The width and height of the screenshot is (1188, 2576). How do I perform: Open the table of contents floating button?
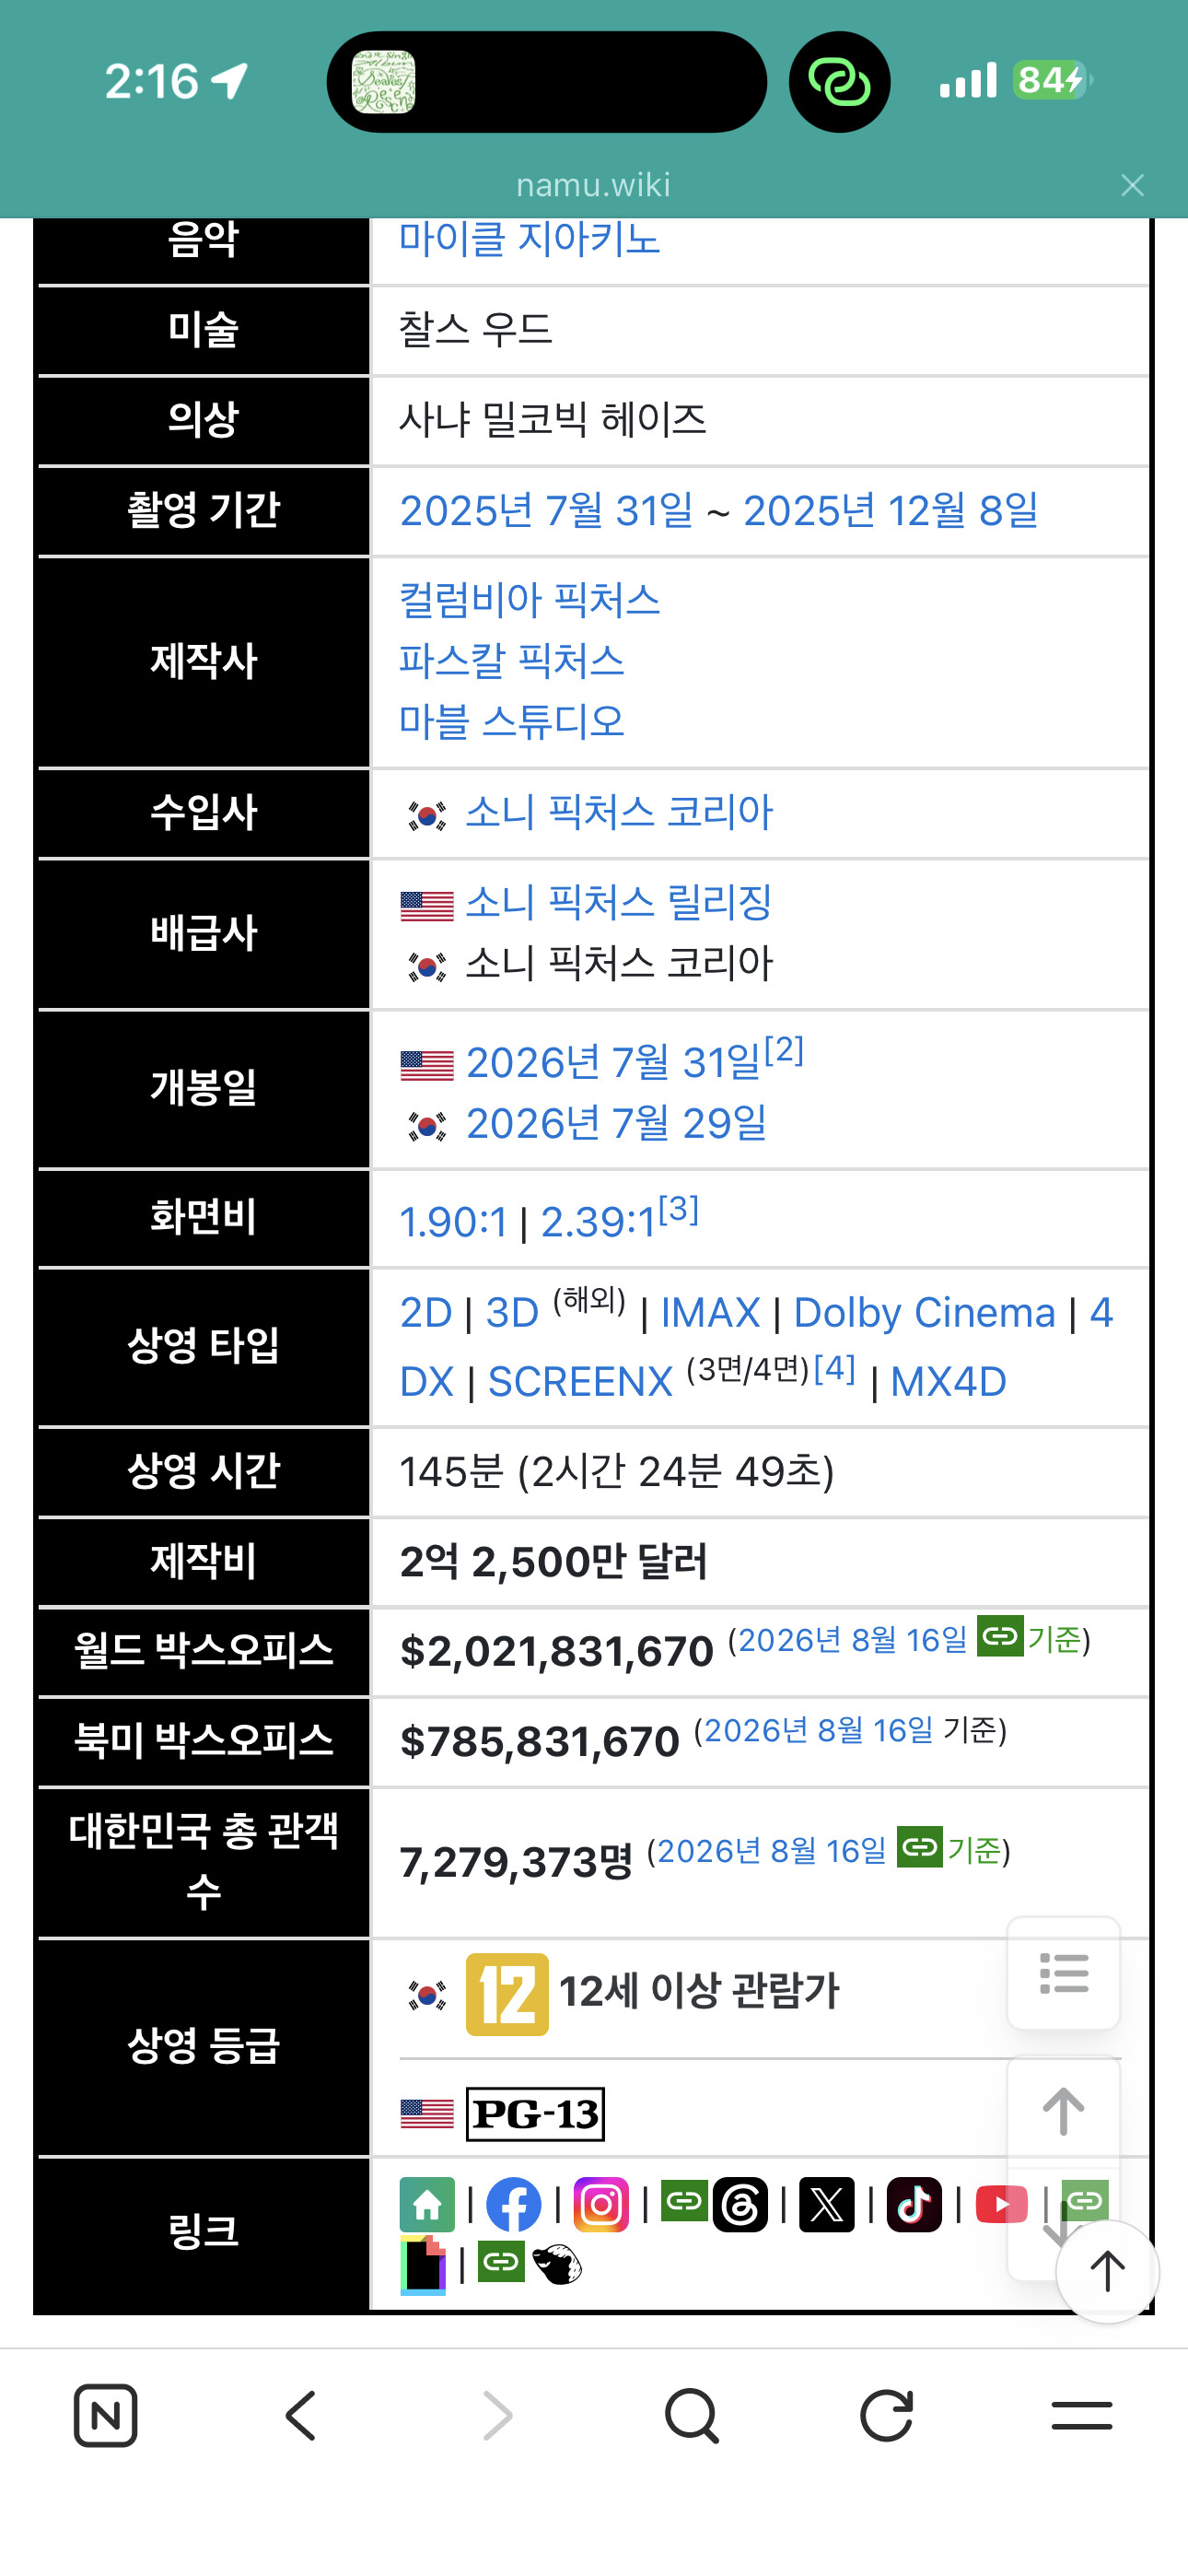[1063, 1973]
